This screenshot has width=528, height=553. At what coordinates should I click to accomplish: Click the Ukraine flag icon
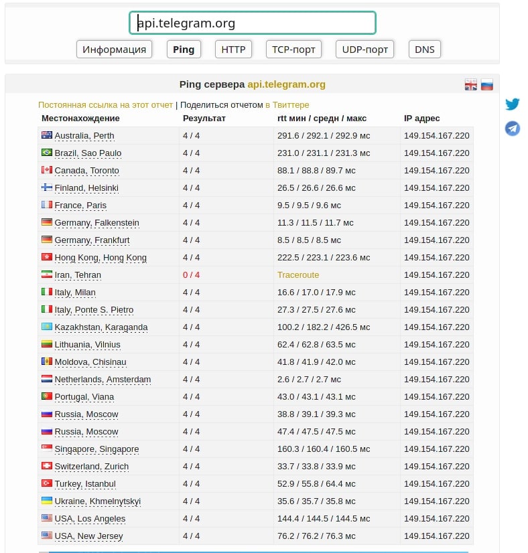tap(47, 501)
